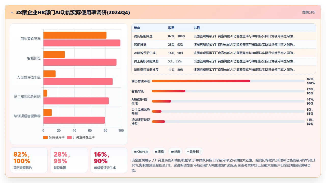Click the 图表分析 label in the header

pos(309,12)
